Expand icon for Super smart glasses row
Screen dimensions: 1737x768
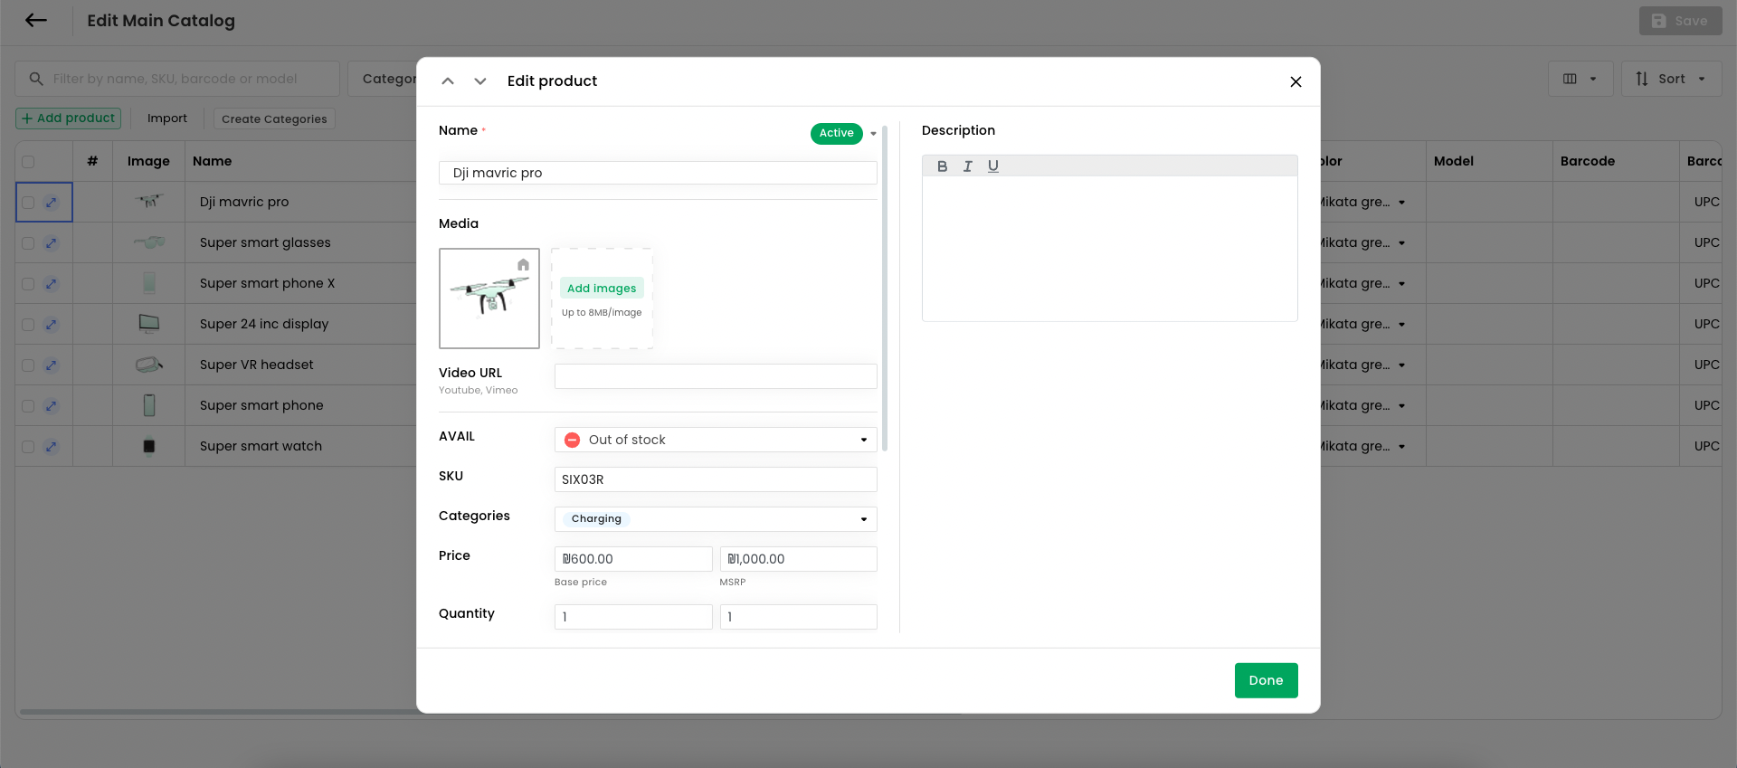[52, 243]
